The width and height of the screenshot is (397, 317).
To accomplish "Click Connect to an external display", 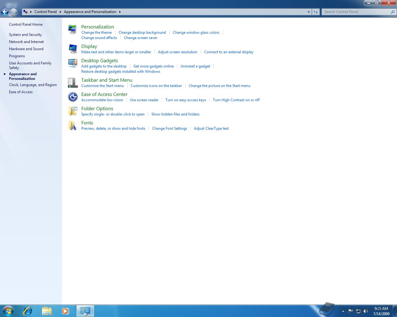I will click(229, 52).
